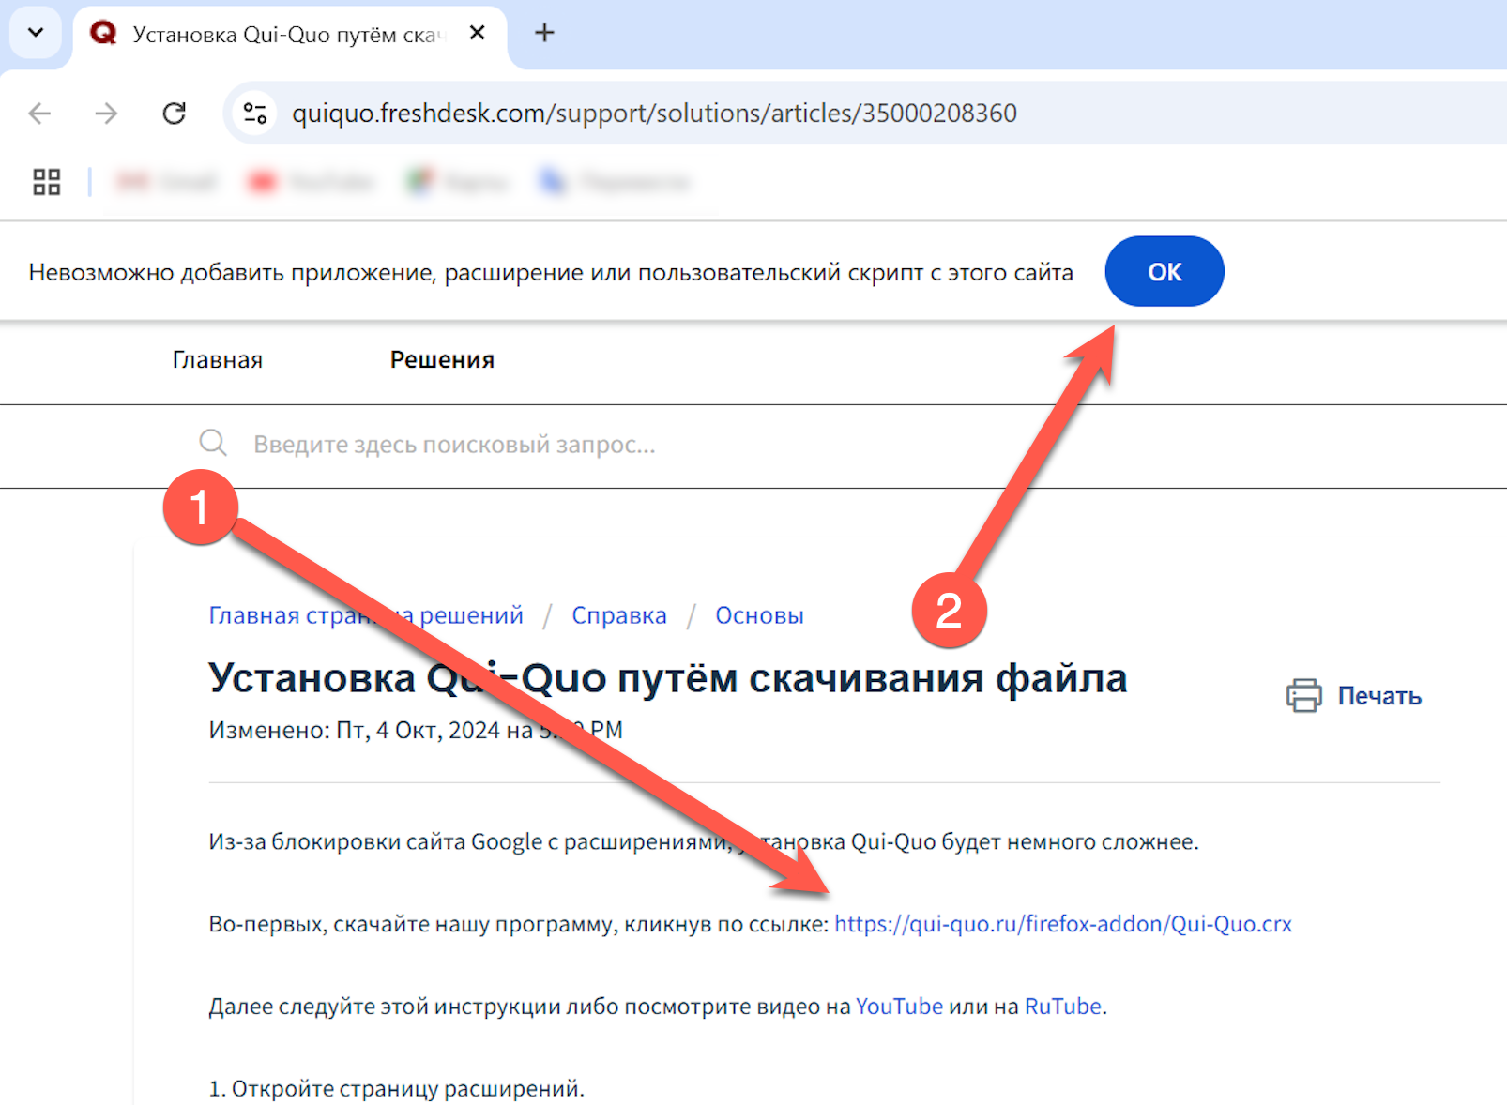Open the Главная navigation item
The width and height of the screenshot is (1507, 1105).
coord(218,360)
